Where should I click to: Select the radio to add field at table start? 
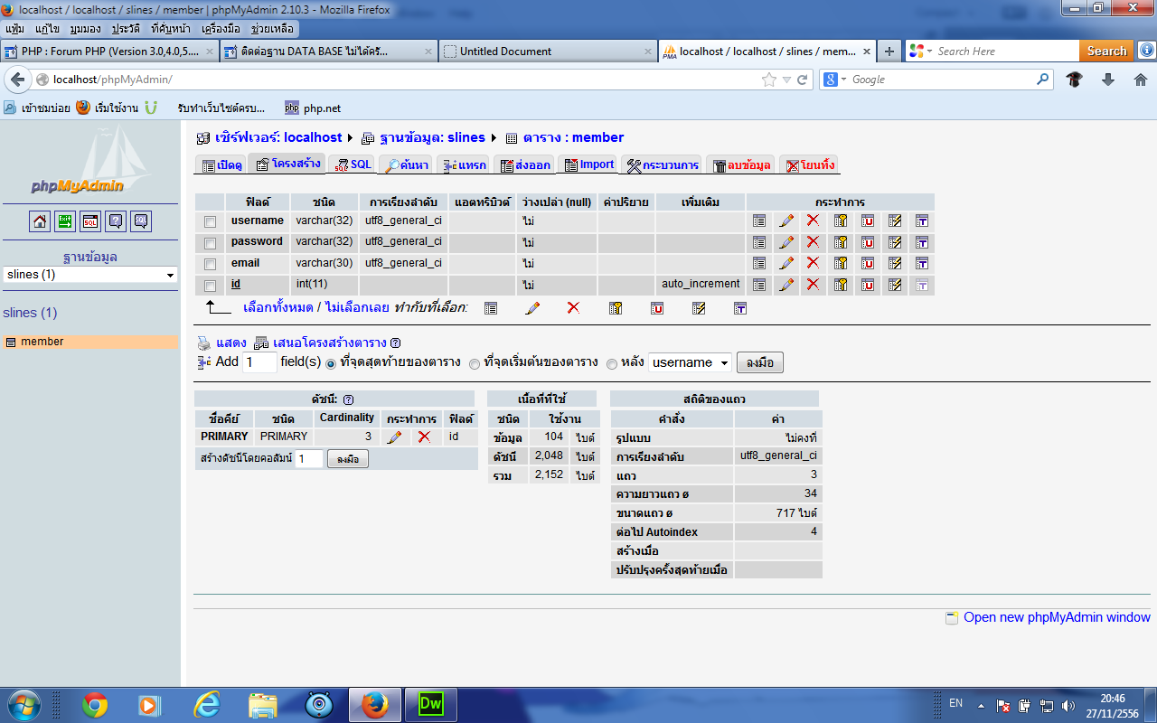[475, 362]
